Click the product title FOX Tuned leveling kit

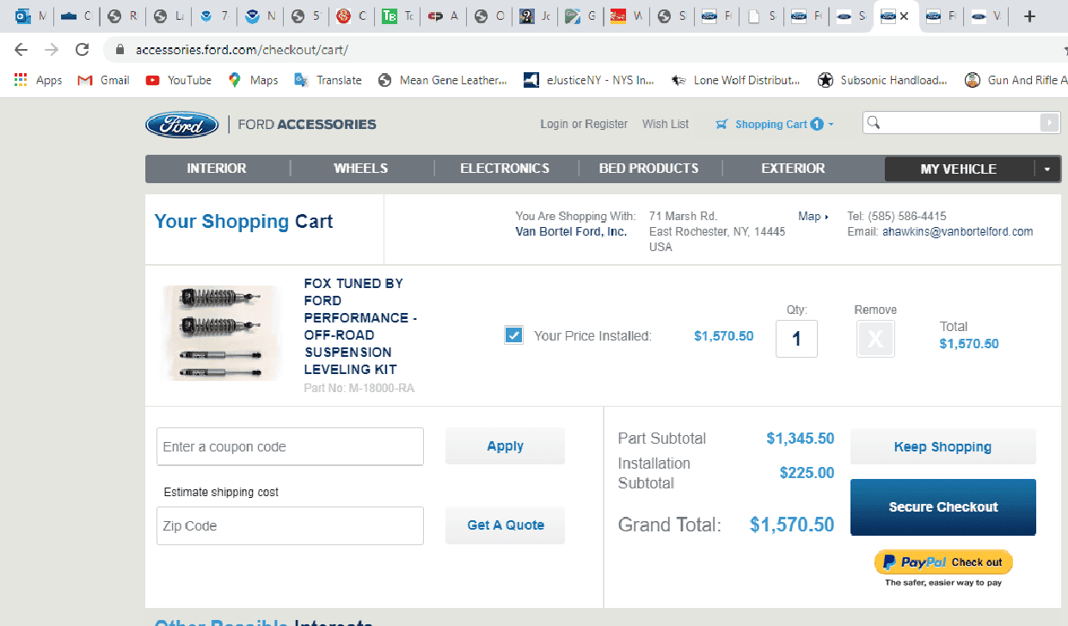click(x=360, y=327)
